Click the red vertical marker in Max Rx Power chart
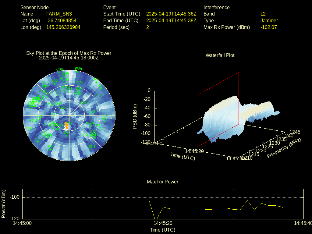Screen dimensions: 312x234 (x=149, y=204)
